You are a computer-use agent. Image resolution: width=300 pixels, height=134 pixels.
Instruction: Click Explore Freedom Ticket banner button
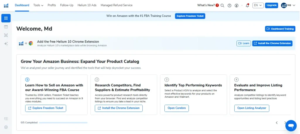[x=190, y=16]
